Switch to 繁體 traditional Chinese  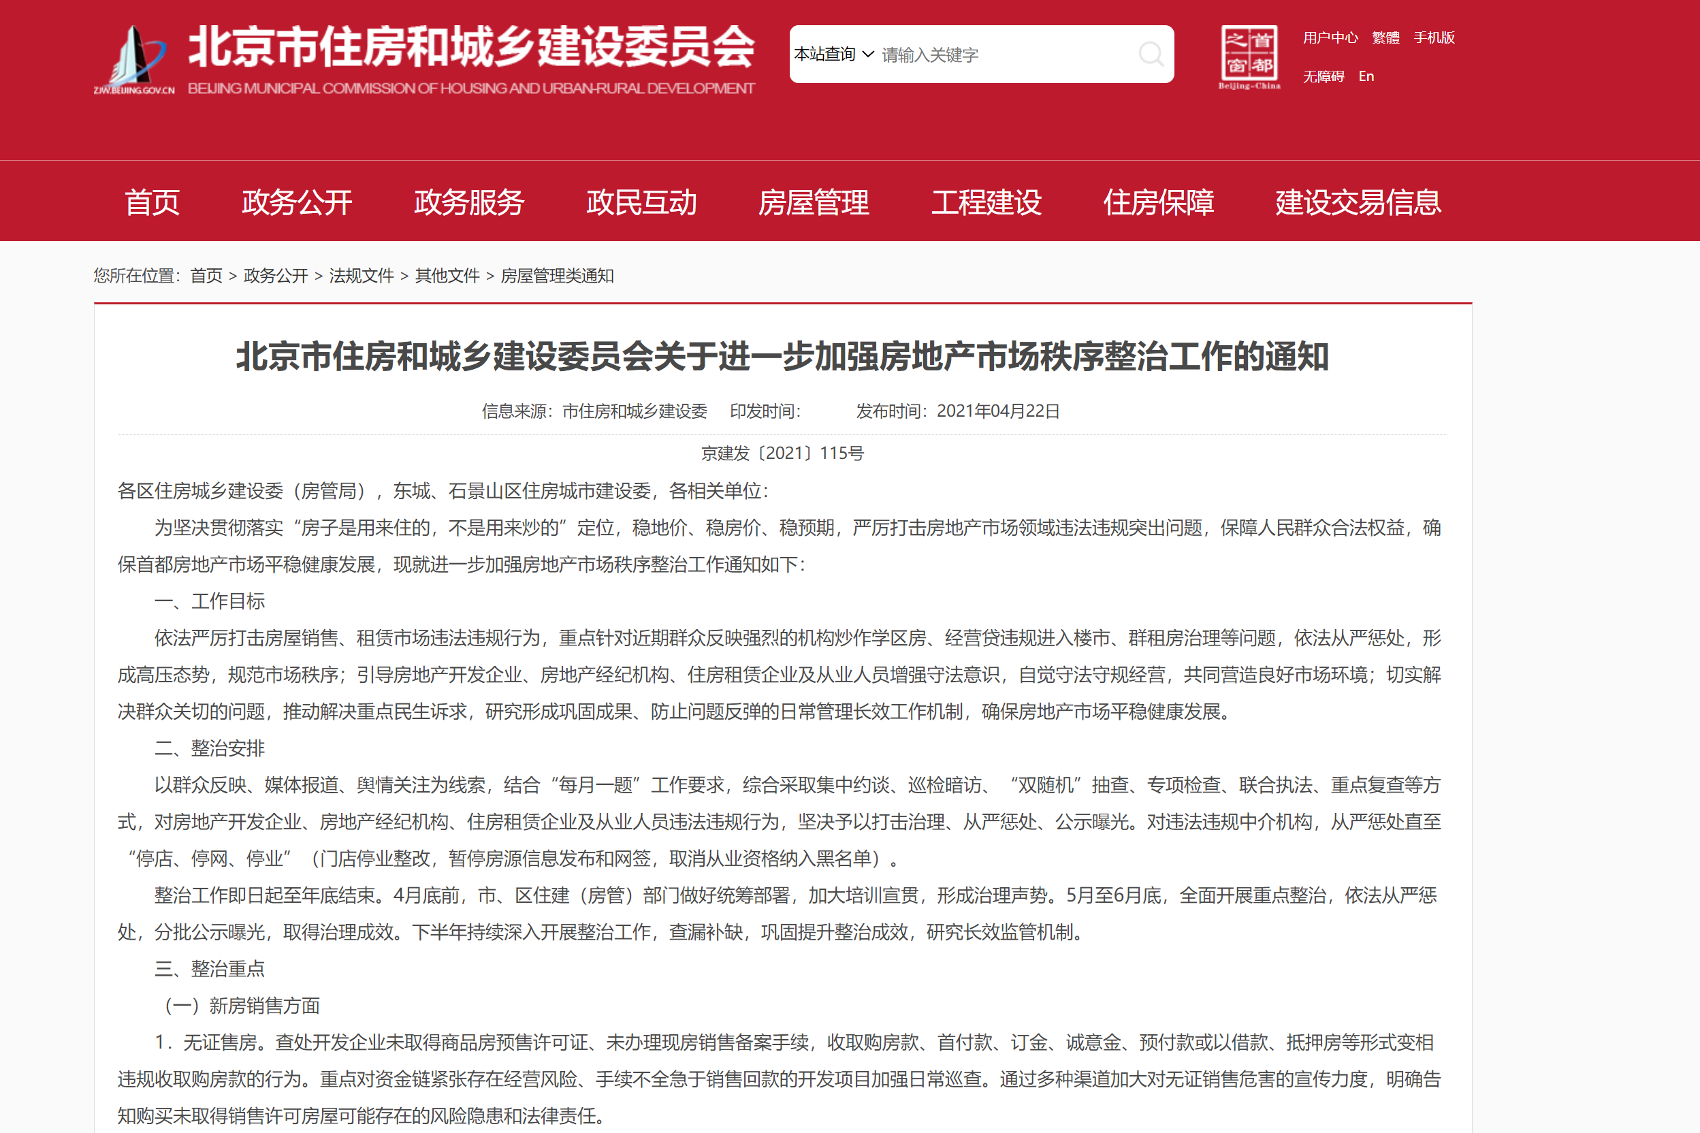tap(1385, 37)
